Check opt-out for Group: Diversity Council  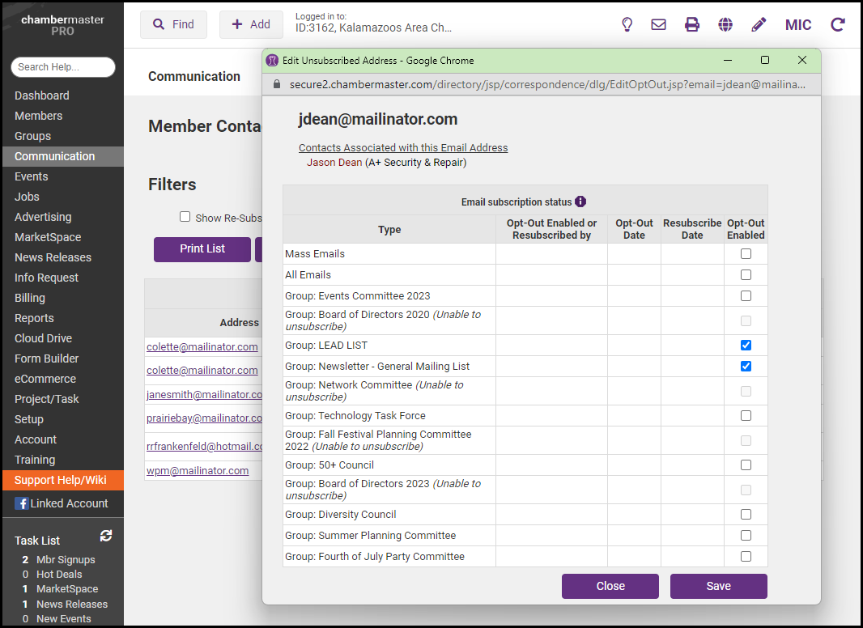tap(746, 515)
